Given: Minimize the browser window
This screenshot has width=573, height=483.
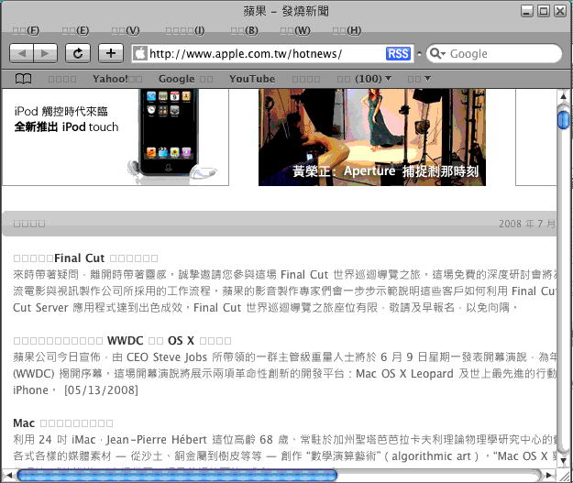Looking at the screenshot, I should [527, 11].
